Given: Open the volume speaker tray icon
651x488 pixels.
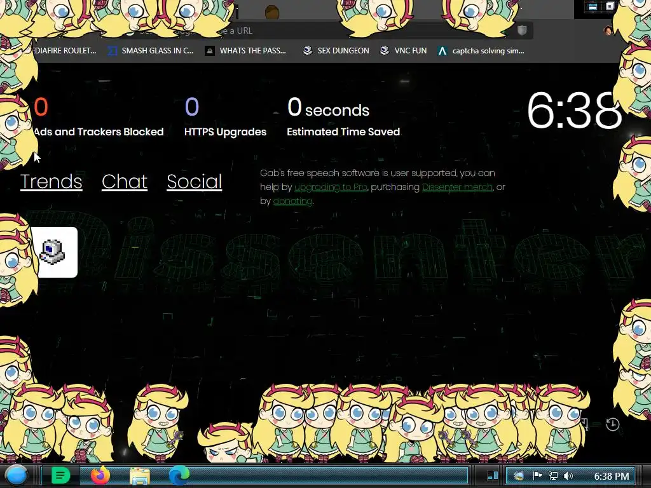Looking at the screenshot, I should (568, 476).
